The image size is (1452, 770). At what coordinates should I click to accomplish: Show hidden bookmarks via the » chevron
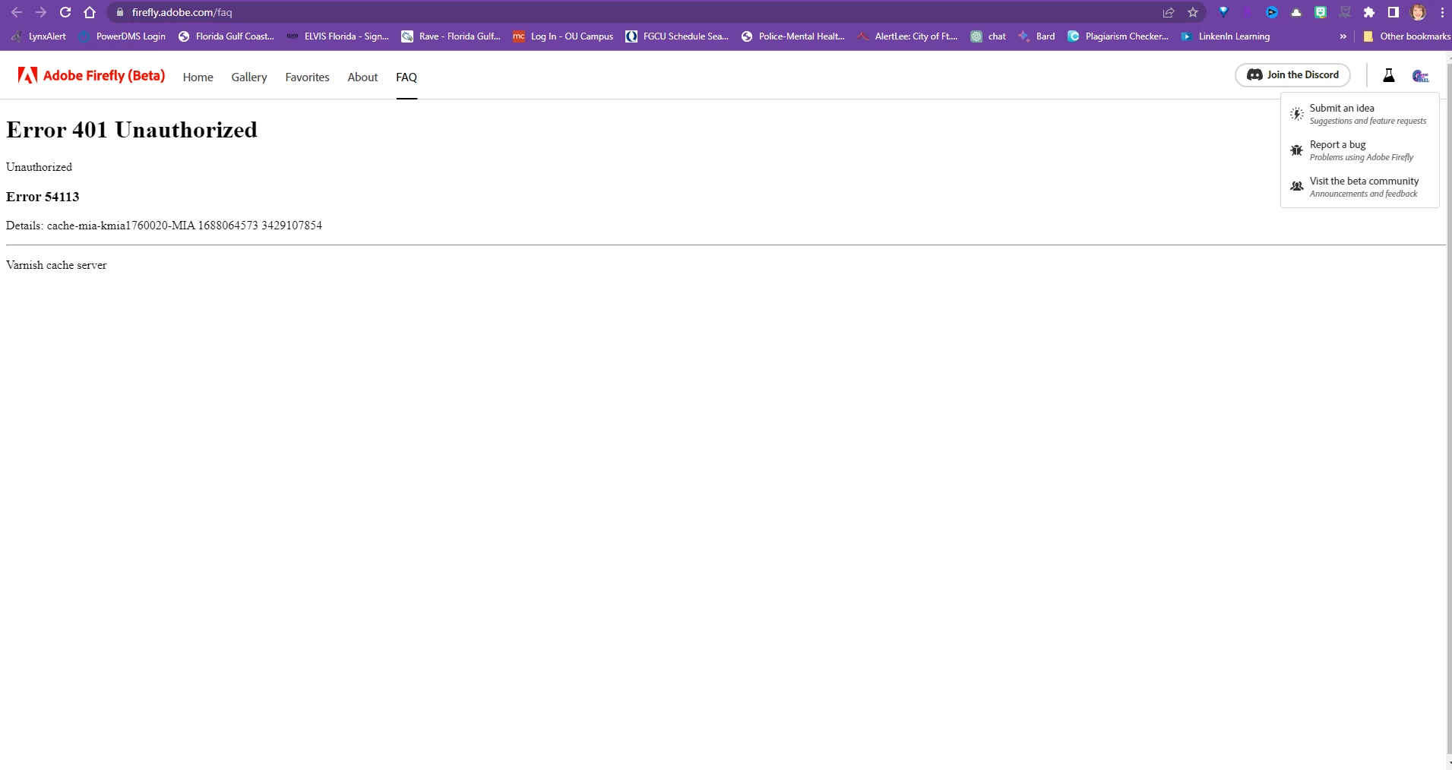[x=1343, y=36]
